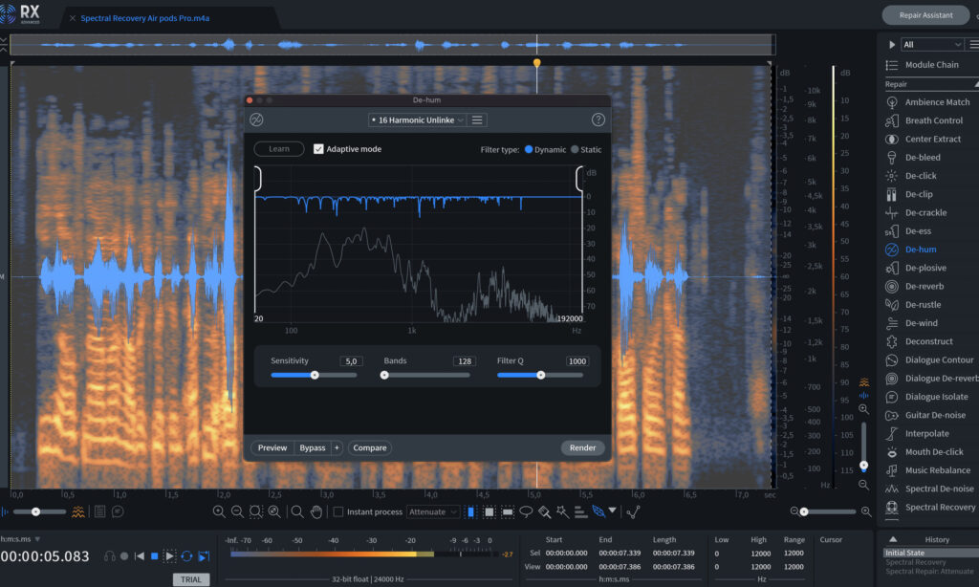Toggle the record arm button
The image size is (979, 587).
click(x=124, y=555)
